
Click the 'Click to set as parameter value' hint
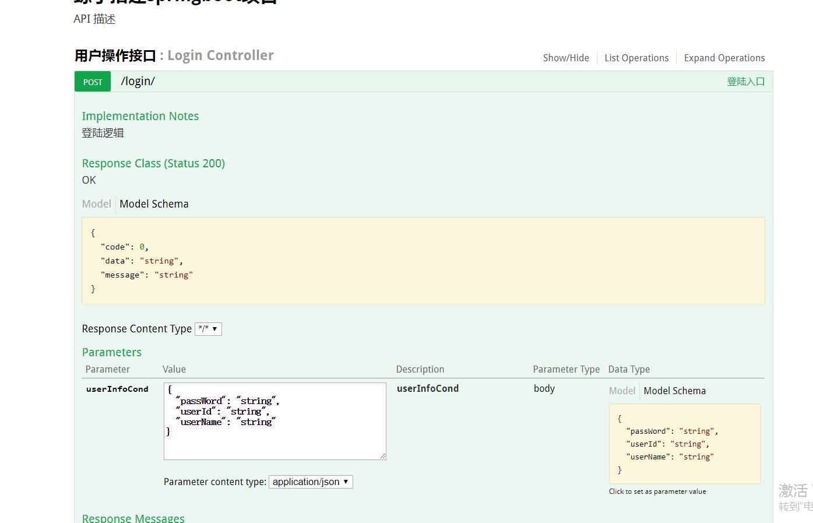point(657,492)
